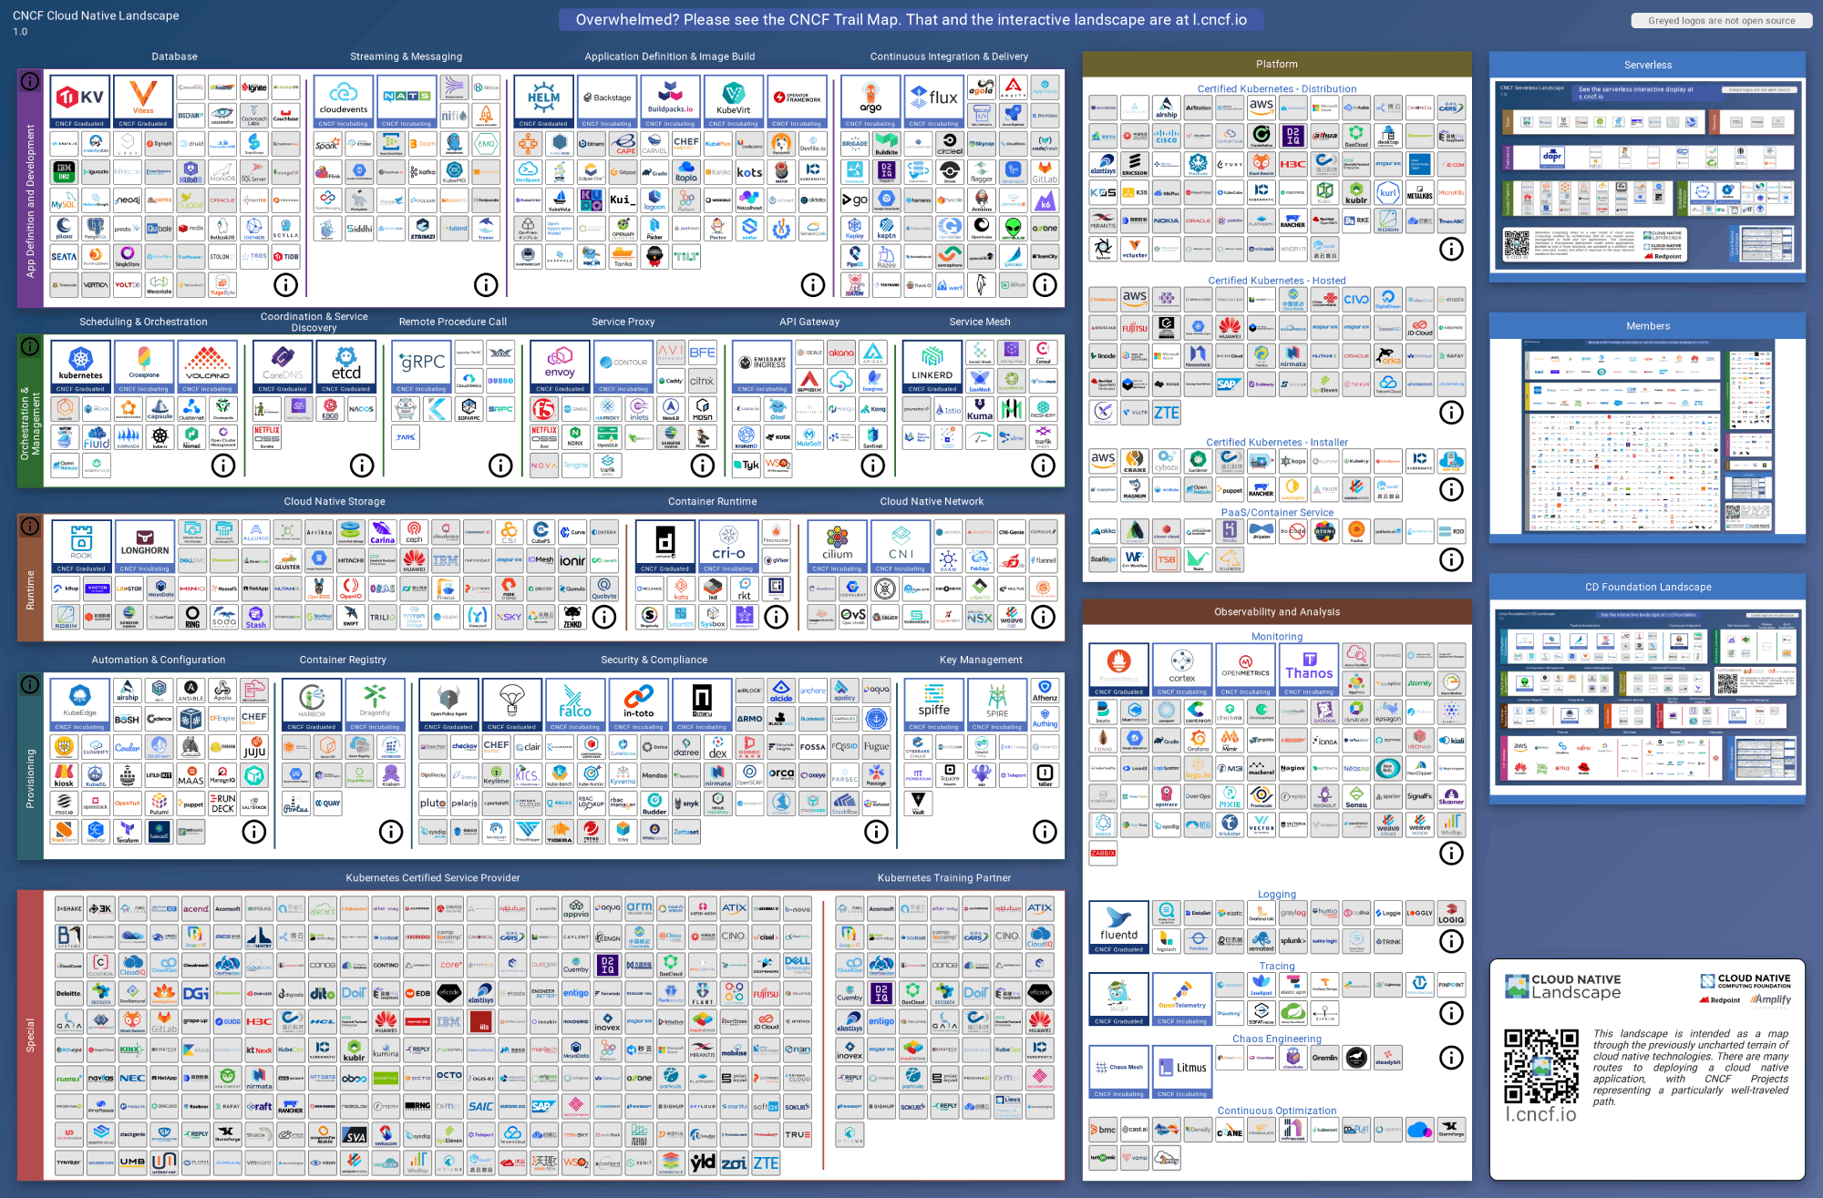The height and width of the screenshot is (1198, 1823).
Task: Click the 'Overwhelmed? Please see the CNCF Trail Map' banner
Action: click(911, 19)
